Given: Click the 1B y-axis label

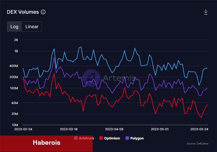Looking at the screenshot, I should pyautogui.click(x=16, y=51).
